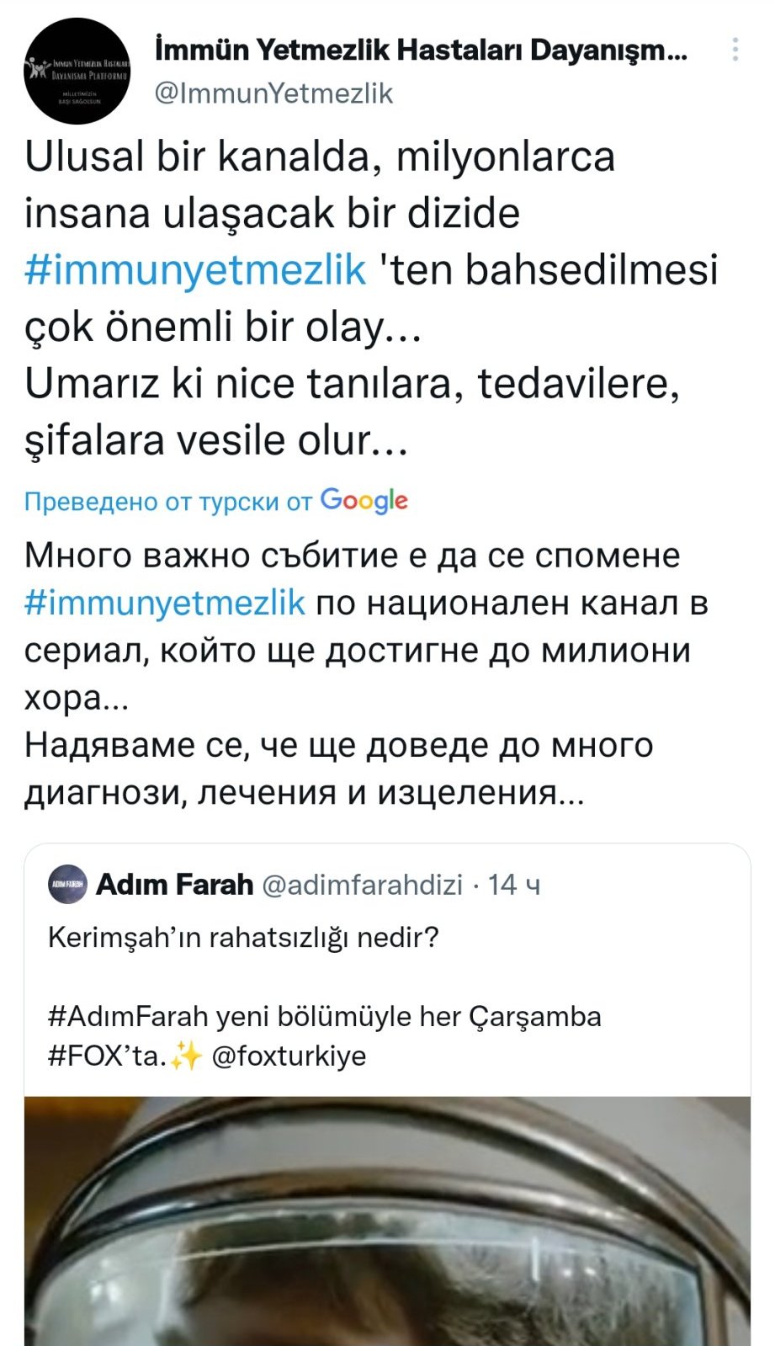Tap #immunyetmezlik hashtag in the translated text
Viewport: 775px width, 1346px height.
point(165,603)
